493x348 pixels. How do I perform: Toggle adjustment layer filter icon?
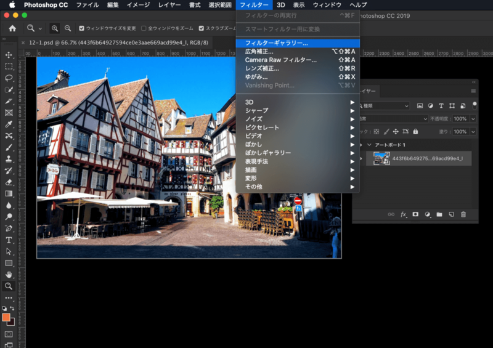pyautogui.click(x=430, y=105)
